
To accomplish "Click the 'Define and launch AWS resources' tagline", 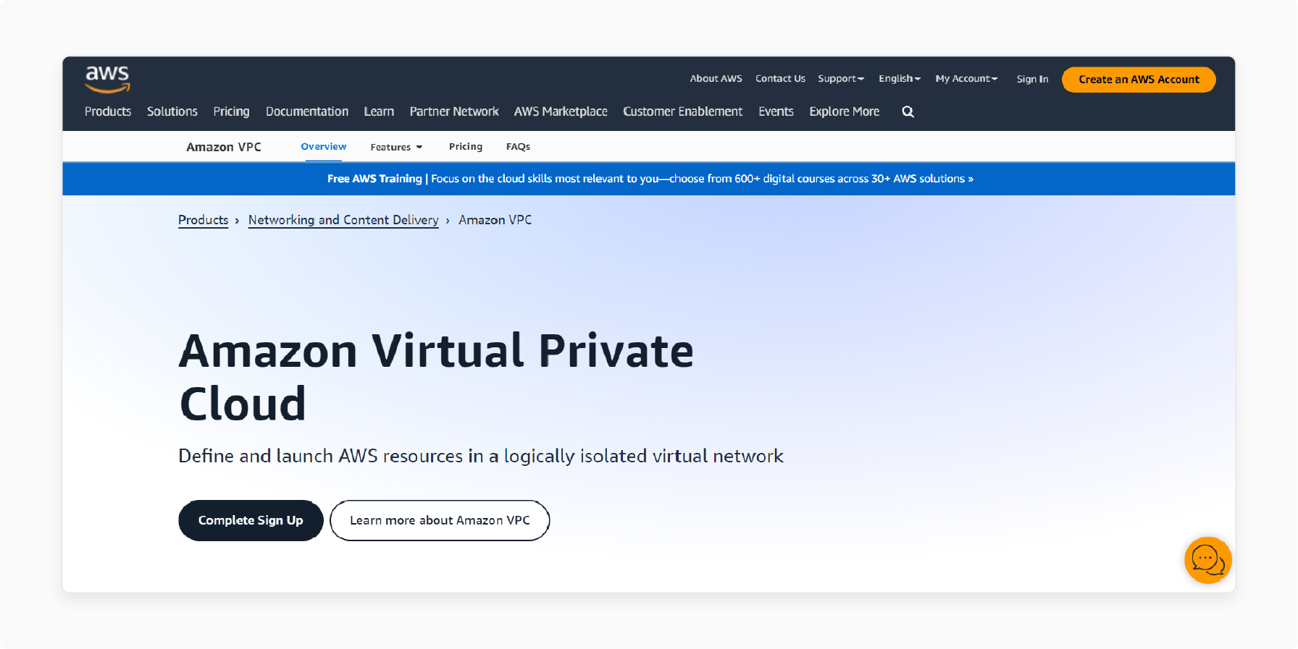I will (x=481, y=456).
